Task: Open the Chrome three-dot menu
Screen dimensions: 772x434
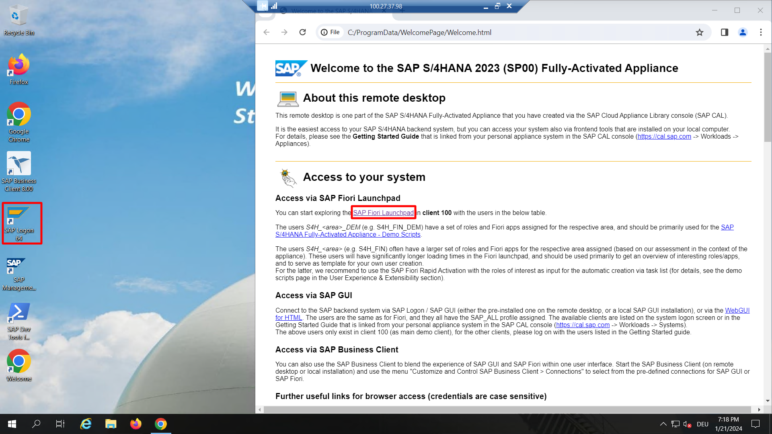Action: [761, 32]
